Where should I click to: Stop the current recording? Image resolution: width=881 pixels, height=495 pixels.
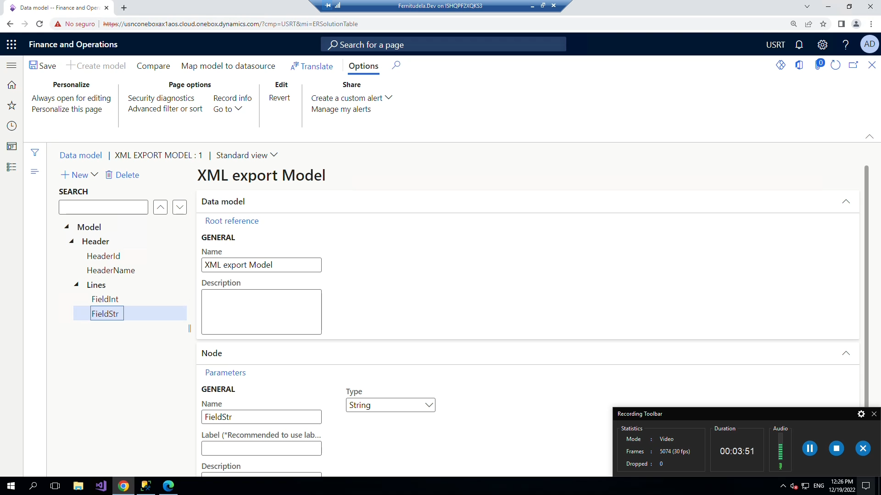[x=836, y=448]
